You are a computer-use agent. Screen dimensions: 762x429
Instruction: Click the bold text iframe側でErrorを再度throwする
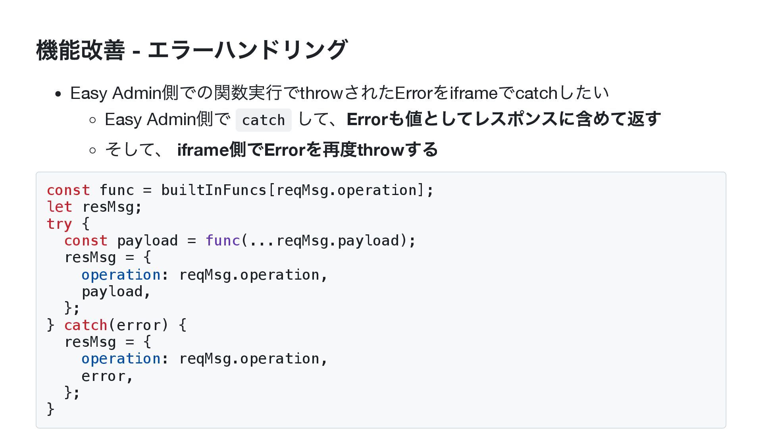point(307,150)
